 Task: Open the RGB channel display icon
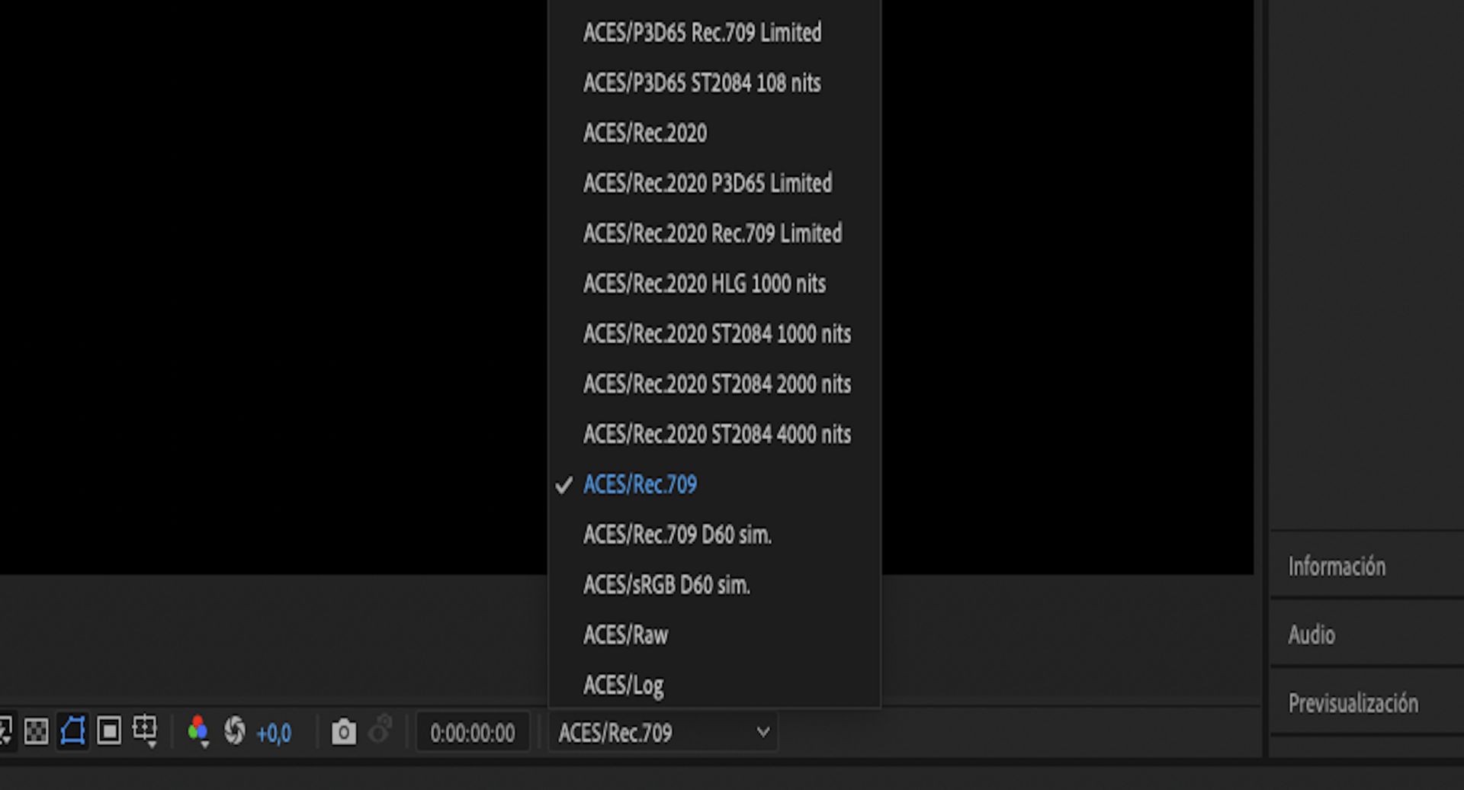point(198,731)
